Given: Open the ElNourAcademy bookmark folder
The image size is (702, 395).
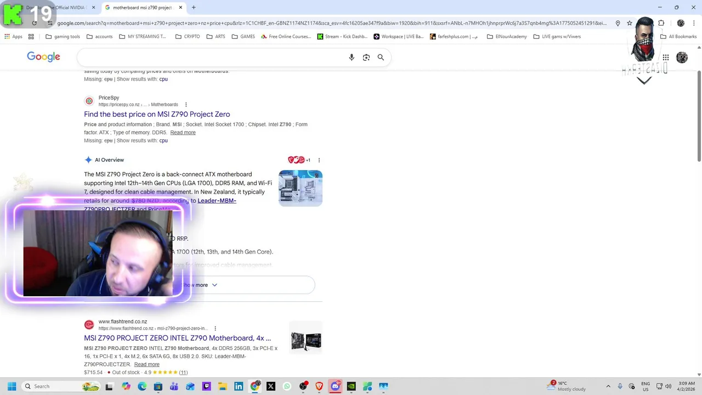Looking at the screenshot, I should (507, 36).
